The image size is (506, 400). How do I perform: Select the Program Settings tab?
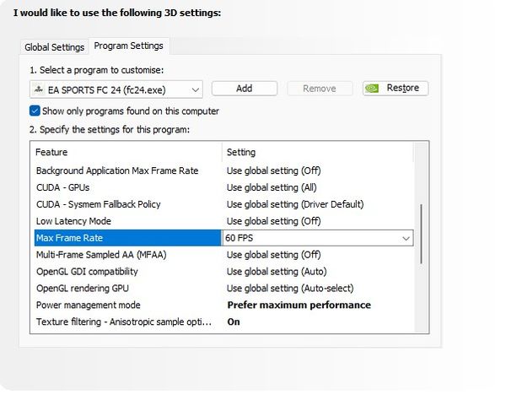pyautogui.click(x=129, y=46)
